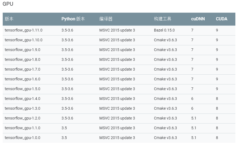
Task: Click the Python 版本 column header
Action: coord(73,19)
